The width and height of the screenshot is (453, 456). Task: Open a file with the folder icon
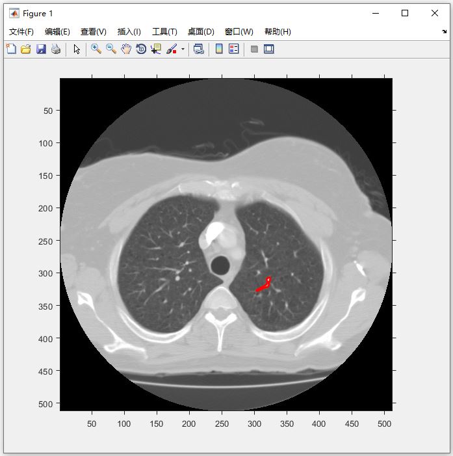coord(26,49)
